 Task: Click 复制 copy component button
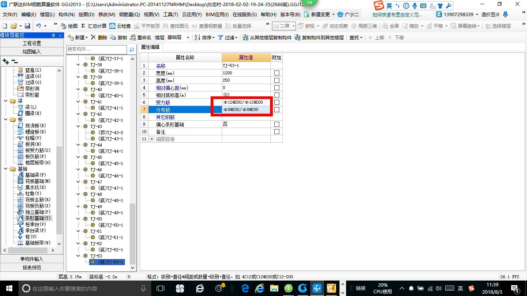pyautogui.click(x=118, y=37)
